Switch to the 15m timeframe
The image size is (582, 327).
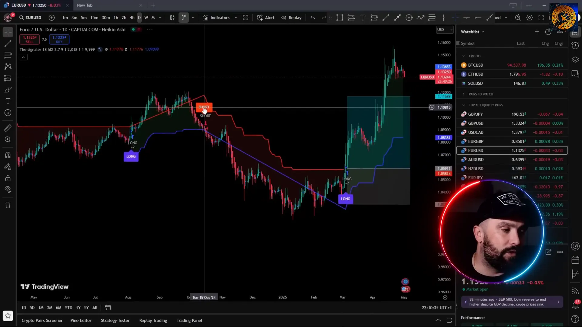click(94, 18)
